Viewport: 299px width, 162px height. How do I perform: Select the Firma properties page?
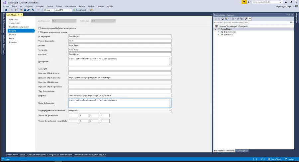[x=12, y=38]
